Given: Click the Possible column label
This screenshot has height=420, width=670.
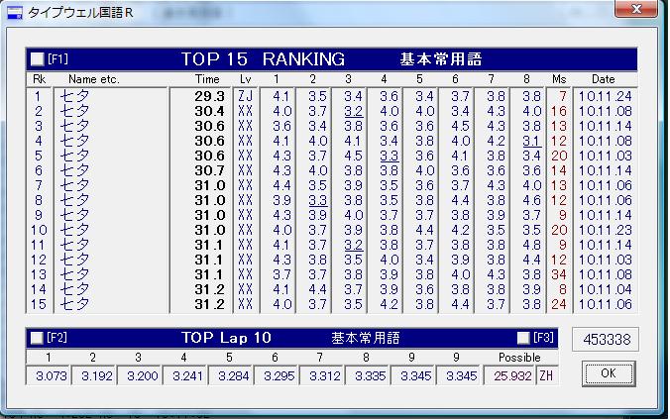Looking at the screenshot, I should click(519, 358).
